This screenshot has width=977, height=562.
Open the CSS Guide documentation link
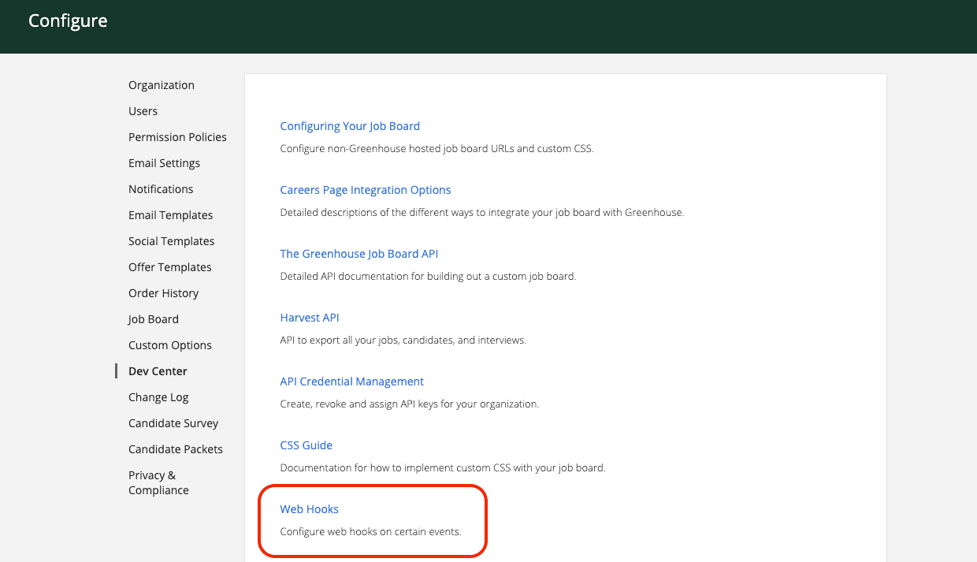click(x=306, y=445)
